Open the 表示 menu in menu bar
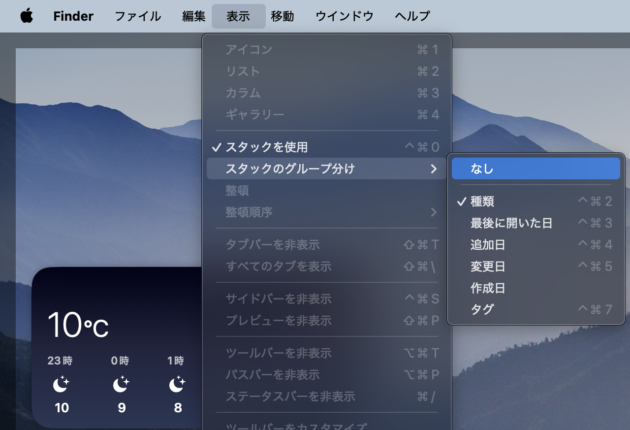 pyautogui.click(x=238, y=16)
